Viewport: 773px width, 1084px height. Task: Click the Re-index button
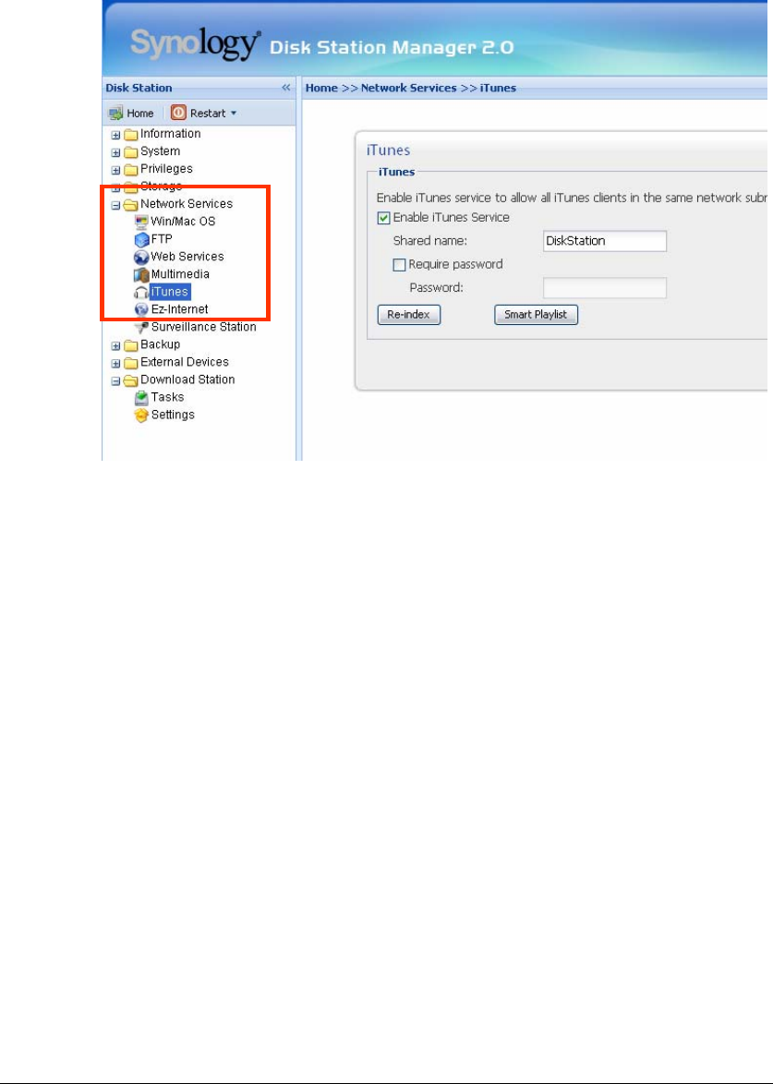[408, 315]
